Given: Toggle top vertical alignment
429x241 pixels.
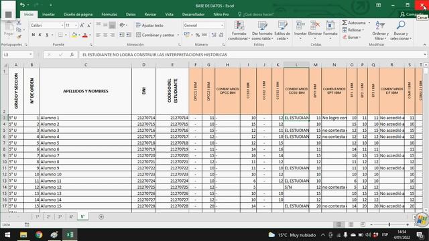Looking at the screenshot, I should pyautogui.click(x=99, y=25).
